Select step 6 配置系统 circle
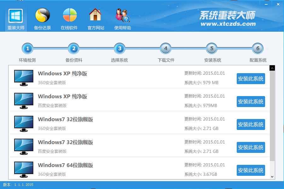284x189 pixels. (258, 49)
